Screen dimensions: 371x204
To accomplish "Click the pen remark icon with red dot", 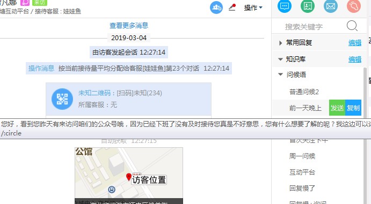I will click(x=232, y=7).
